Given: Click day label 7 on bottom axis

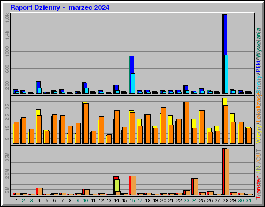Looking at the screenshot, I should coord(62,201).
